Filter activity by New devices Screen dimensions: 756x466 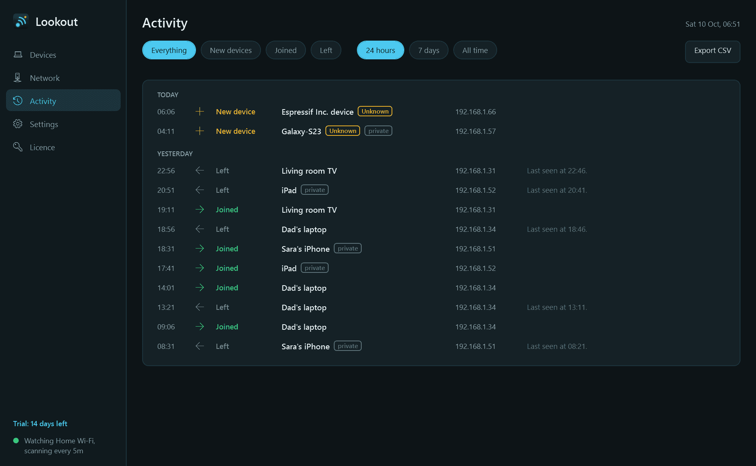tap(231, 50)
